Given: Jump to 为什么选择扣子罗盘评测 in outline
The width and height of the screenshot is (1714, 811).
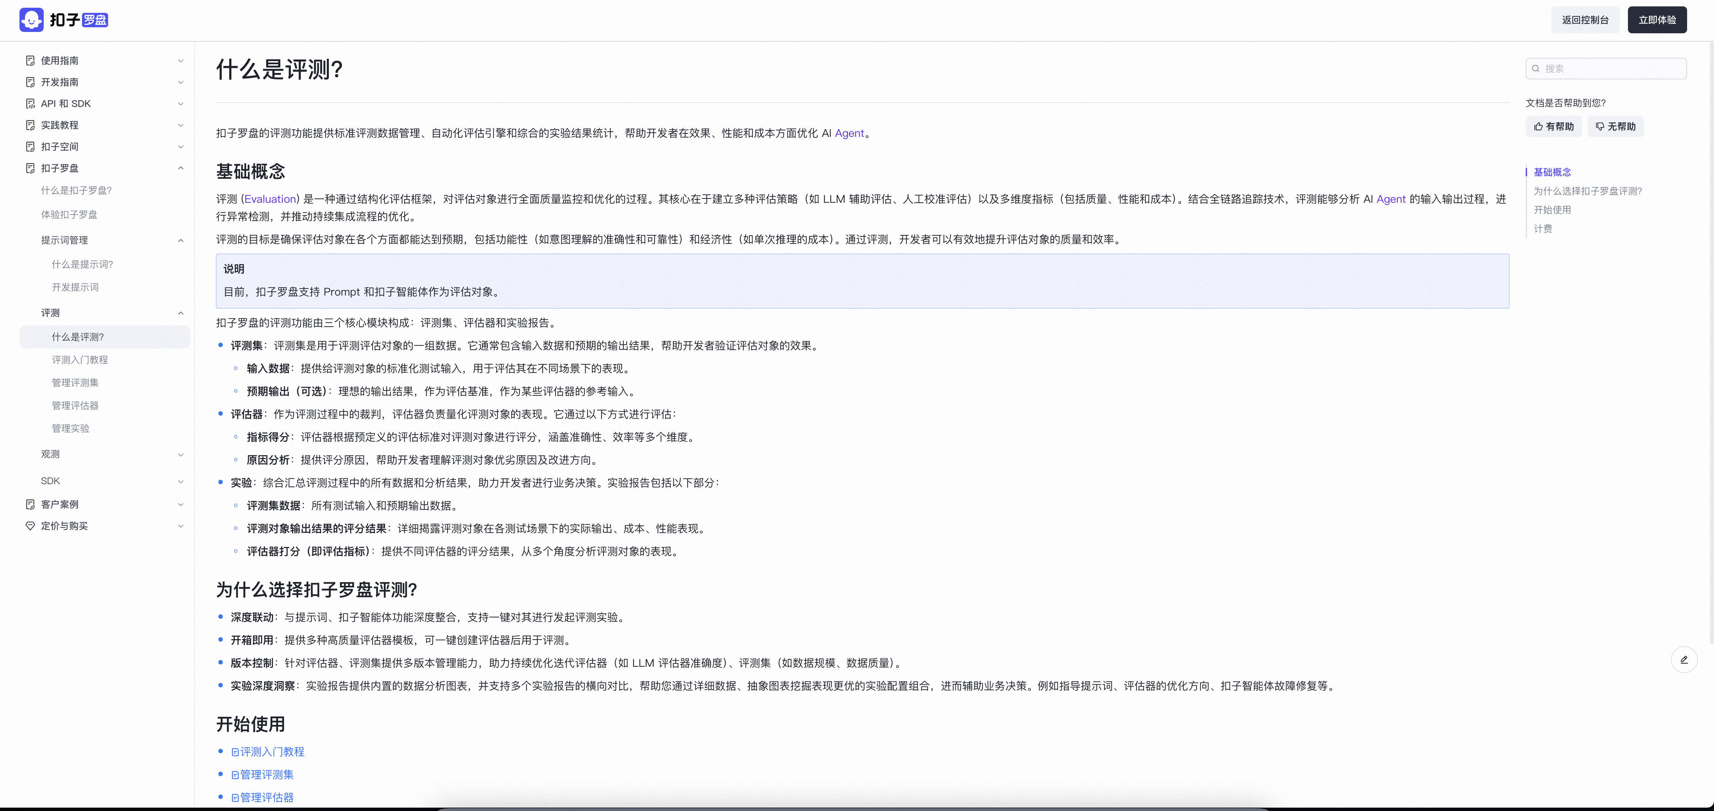Looking at the screenshot, I should (1587, 191).
